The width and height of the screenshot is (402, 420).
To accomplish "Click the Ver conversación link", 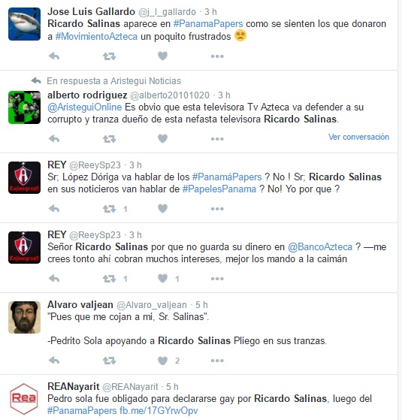I will 358,137.
